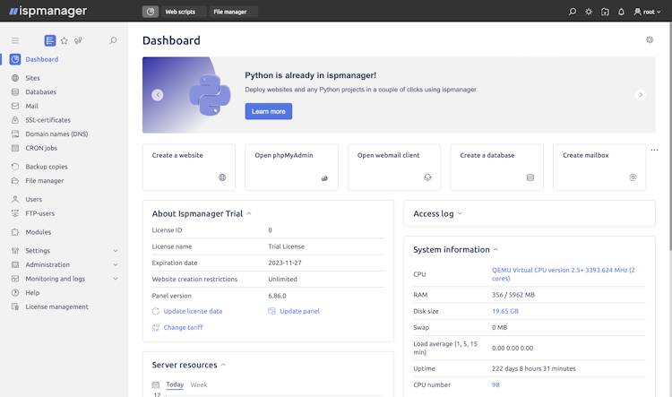Select Today tab in Server resources
The width and height of the screenshot is (672, 397).
coord(175,385)
